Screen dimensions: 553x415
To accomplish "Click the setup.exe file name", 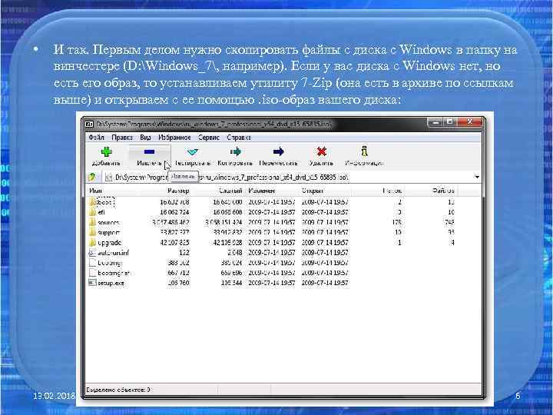I will [x=111, y=283].
